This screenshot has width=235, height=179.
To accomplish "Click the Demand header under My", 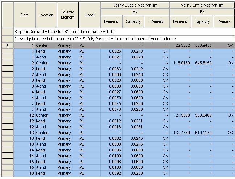I will (111, 21).
